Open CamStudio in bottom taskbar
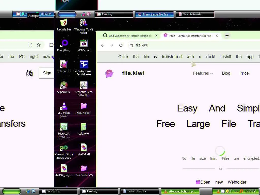This screenshot has width=260, height=195. click(59, 191)
